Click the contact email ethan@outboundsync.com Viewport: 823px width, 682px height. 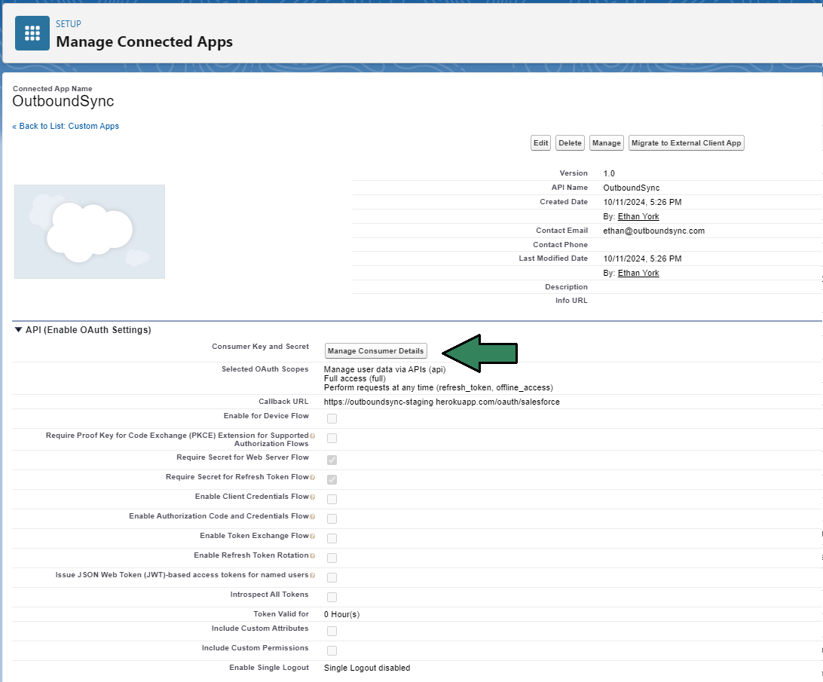pos(653,231)
